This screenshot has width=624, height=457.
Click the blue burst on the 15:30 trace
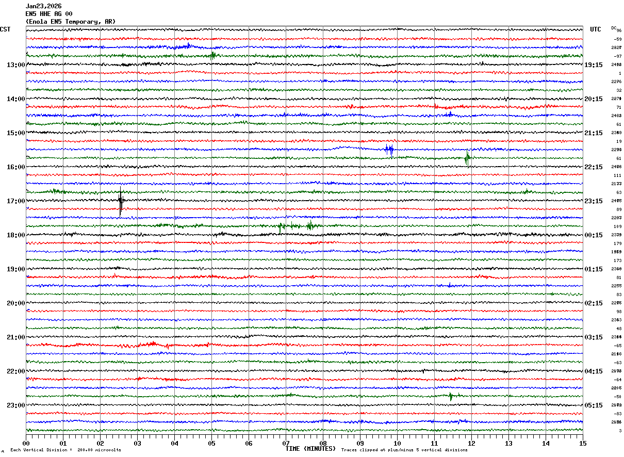point(389,150)
